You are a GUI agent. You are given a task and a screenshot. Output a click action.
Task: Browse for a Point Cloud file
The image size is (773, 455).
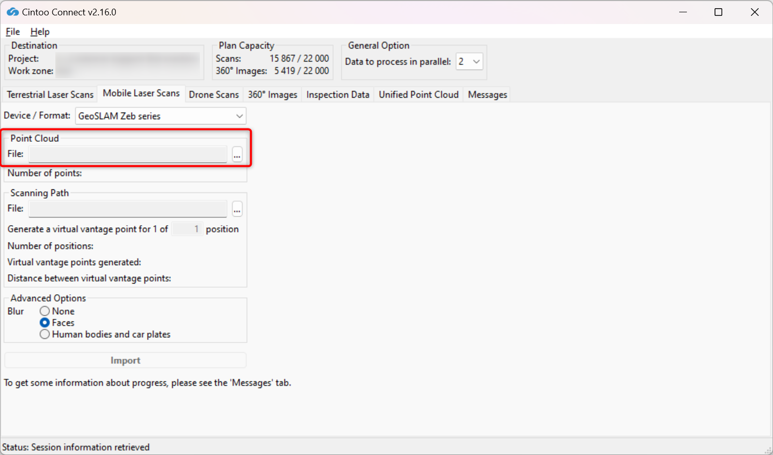point(237,154)
